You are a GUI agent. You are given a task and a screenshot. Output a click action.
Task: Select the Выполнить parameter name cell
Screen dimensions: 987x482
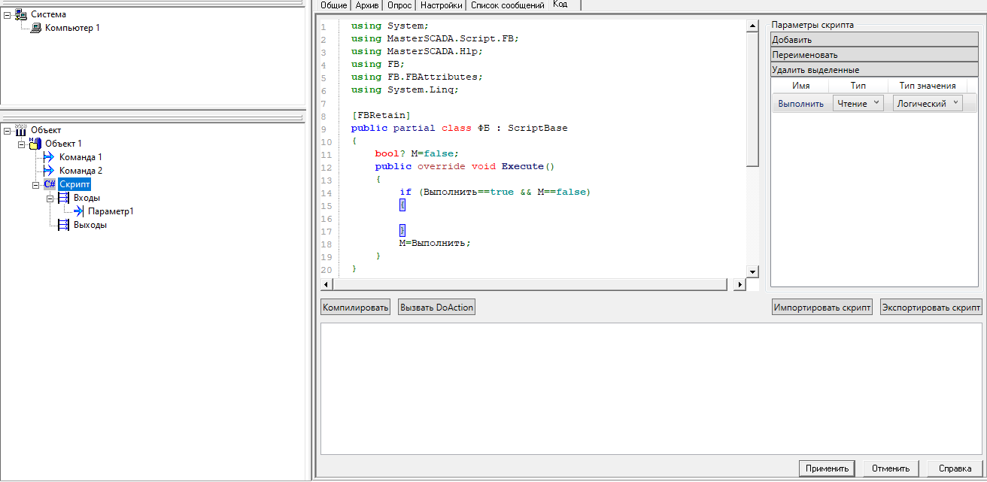pyautogui.click(x=801, y=104)
